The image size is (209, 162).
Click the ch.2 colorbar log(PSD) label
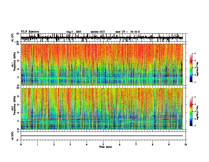197,112
